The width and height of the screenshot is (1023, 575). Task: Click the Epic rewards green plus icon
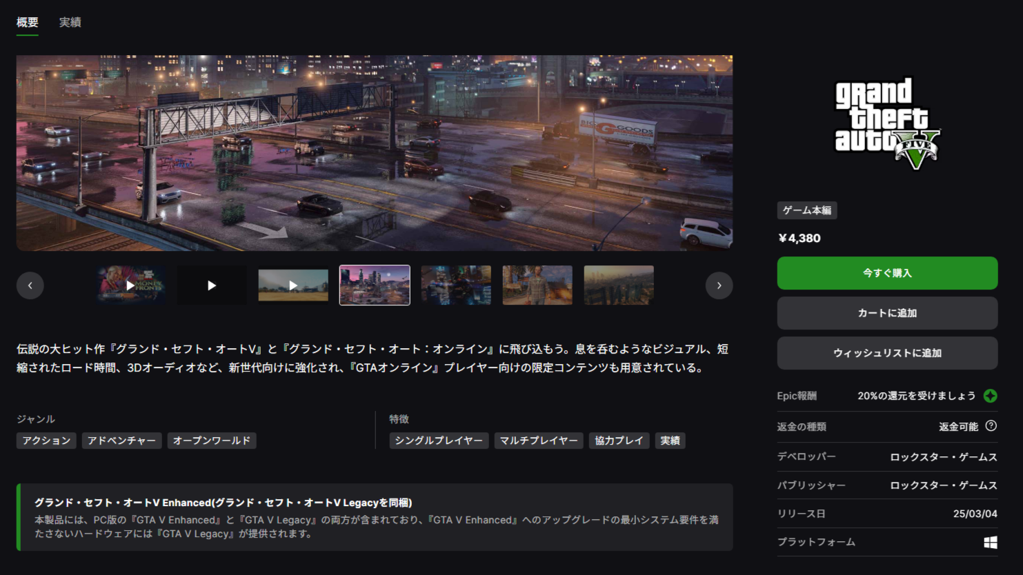point(991,396)
